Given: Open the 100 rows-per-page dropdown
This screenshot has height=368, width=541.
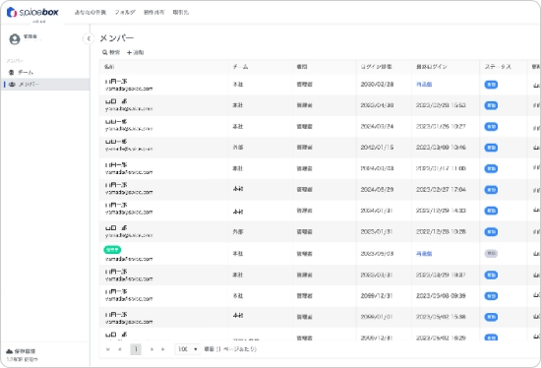Looking at the screenshot, I should click(187, 349).
